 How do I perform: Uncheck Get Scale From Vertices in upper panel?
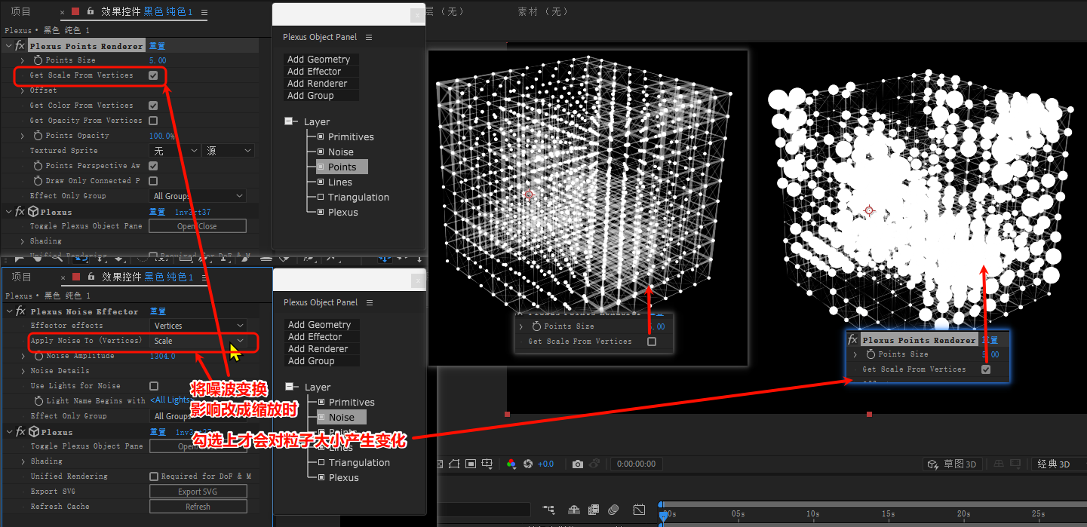pos(153,75)
